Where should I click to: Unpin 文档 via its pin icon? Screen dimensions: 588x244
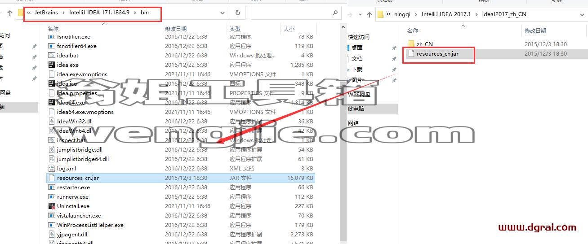pyautogui.click(x=394, y=59)
